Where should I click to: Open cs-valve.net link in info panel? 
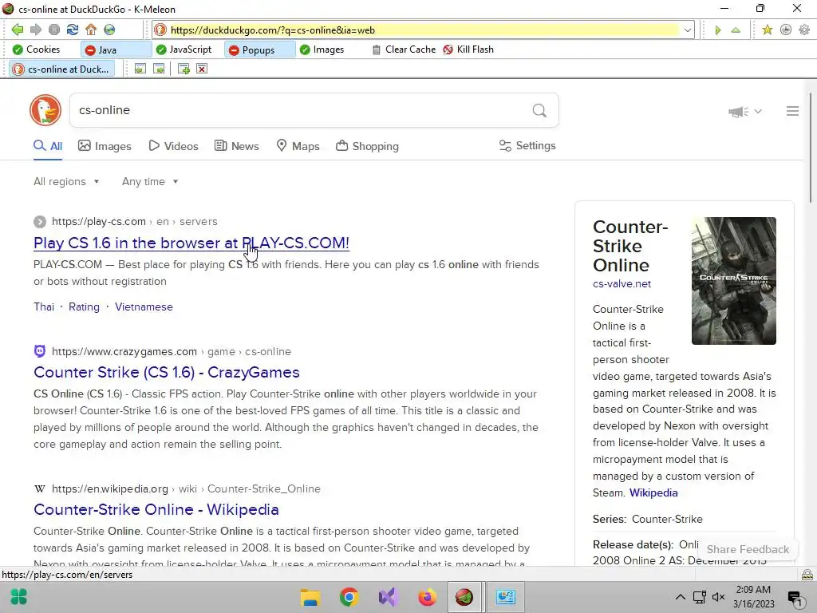pyautogui.click(x=622, y=283)
